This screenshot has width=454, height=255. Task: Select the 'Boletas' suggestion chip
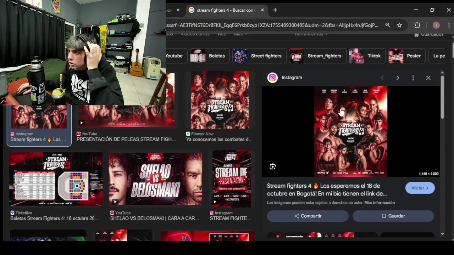point(209,56)
